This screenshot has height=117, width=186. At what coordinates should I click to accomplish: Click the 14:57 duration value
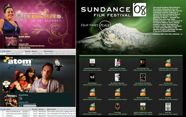tap(35, 111)
